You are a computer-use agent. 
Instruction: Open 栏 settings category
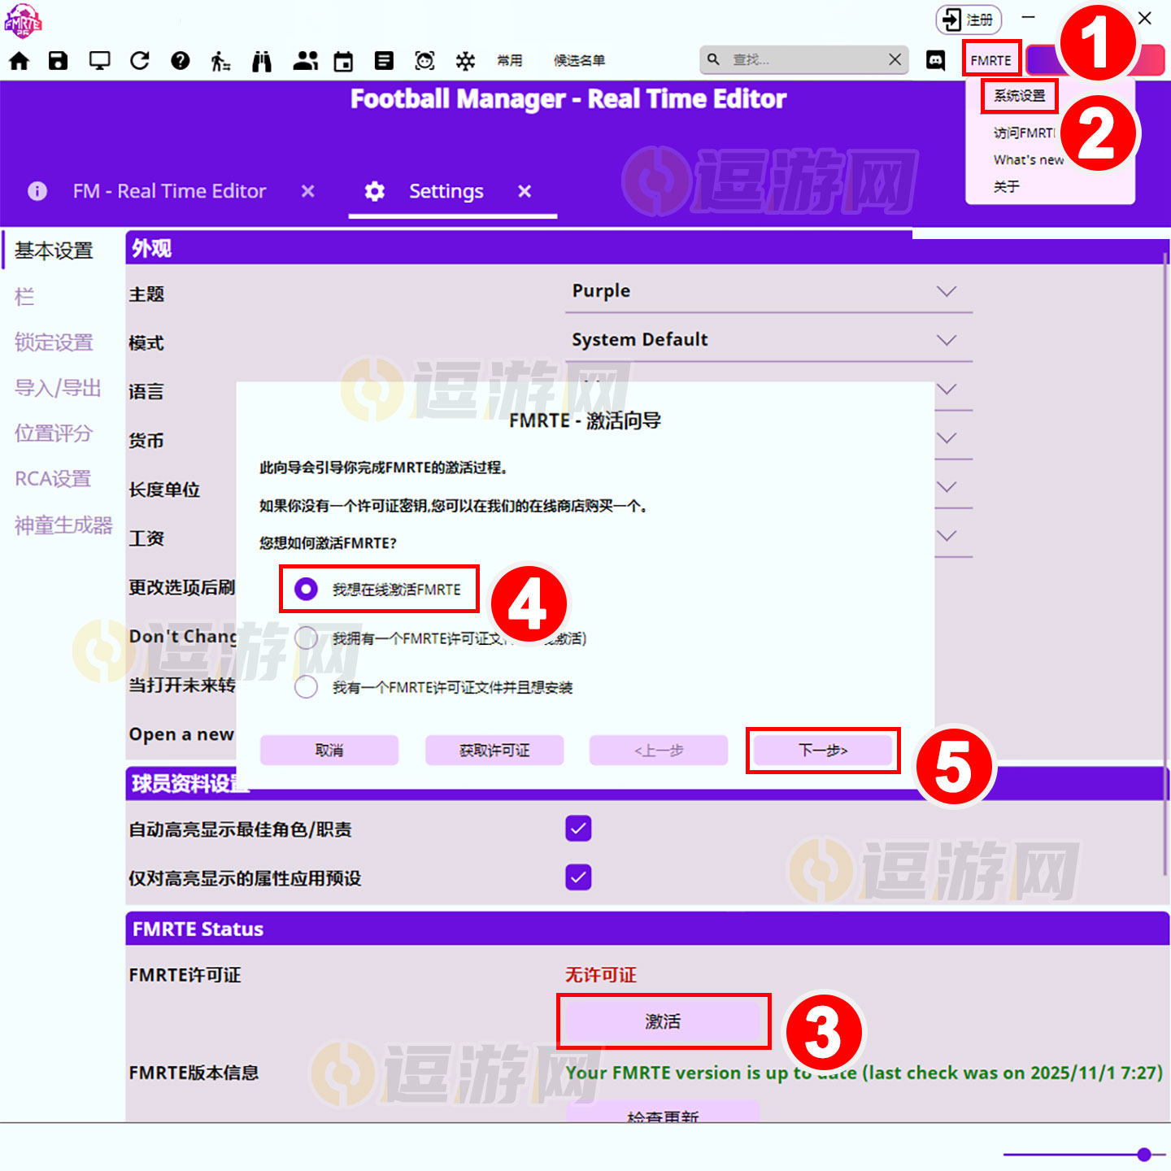pyautogui.click(x=24, y=296)
